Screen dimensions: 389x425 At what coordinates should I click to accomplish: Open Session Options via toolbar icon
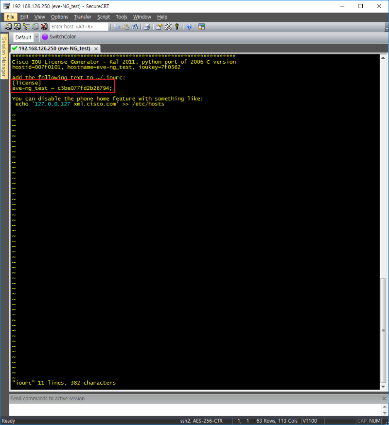click(x=159, y=27)
